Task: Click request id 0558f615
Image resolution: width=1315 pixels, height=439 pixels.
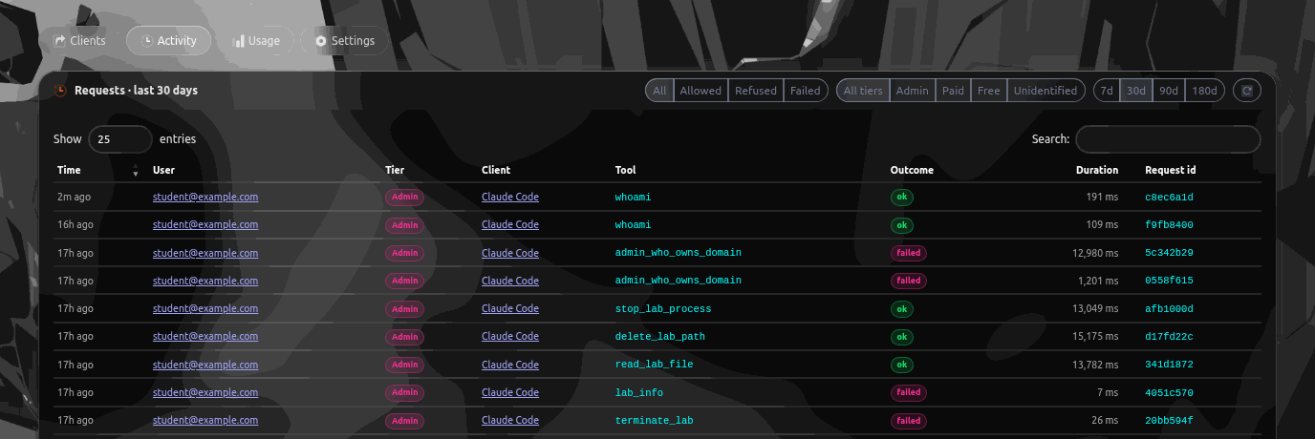Action: [x=1169, y=281]
